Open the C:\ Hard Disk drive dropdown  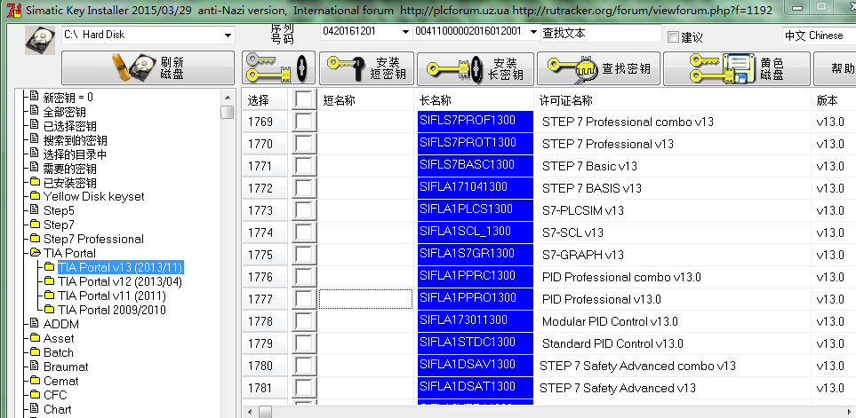click(x=228, y=35)
